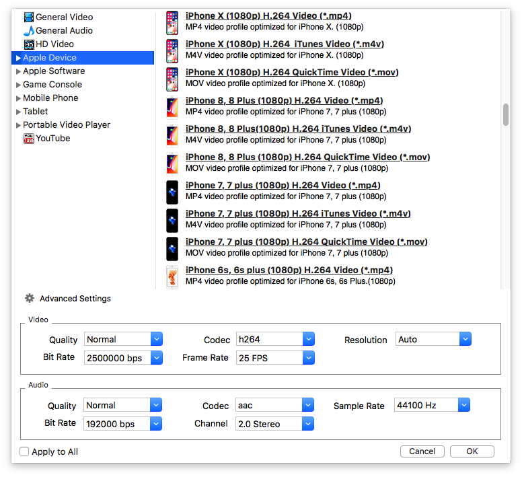Expand the Apple Software category
The image size is (522, 477).
[x=18, y=71]
